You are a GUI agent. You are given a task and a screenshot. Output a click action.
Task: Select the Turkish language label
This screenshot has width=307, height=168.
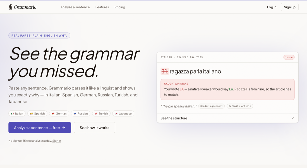103,113
